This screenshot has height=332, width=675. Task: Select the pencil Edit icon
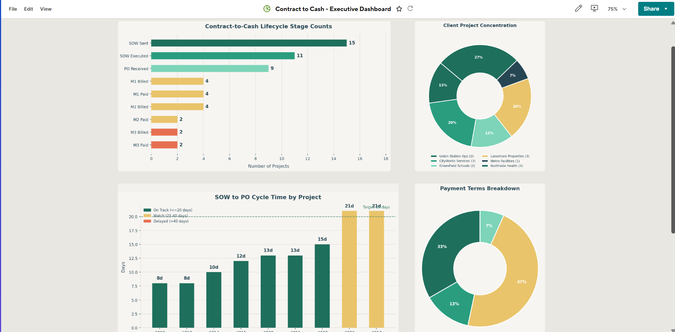(578, 8)
